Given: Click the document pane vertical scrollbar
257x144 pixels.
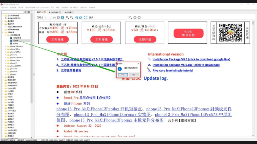Looking at the screenshot, I should coord(253,78).
